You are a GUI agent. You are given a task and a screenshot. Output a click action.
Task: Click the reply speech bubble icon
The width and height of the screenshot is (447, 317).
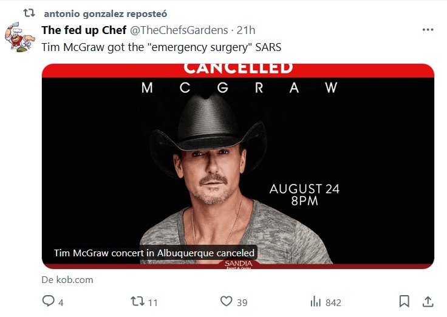48,302
